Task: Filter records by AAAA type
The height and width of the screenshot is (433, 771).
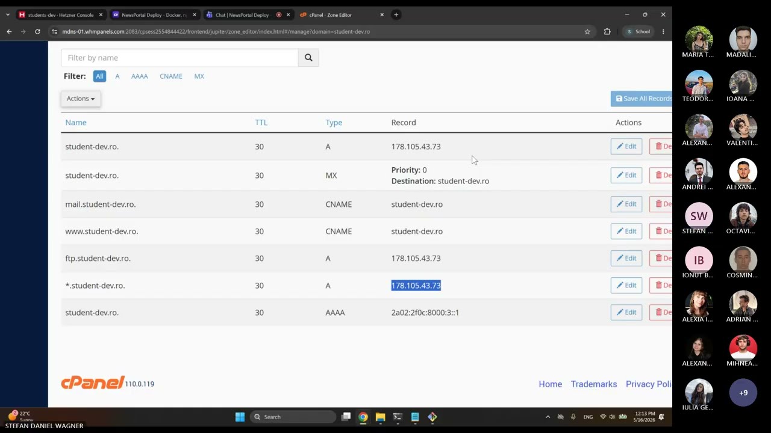Action: coord(139,76)
